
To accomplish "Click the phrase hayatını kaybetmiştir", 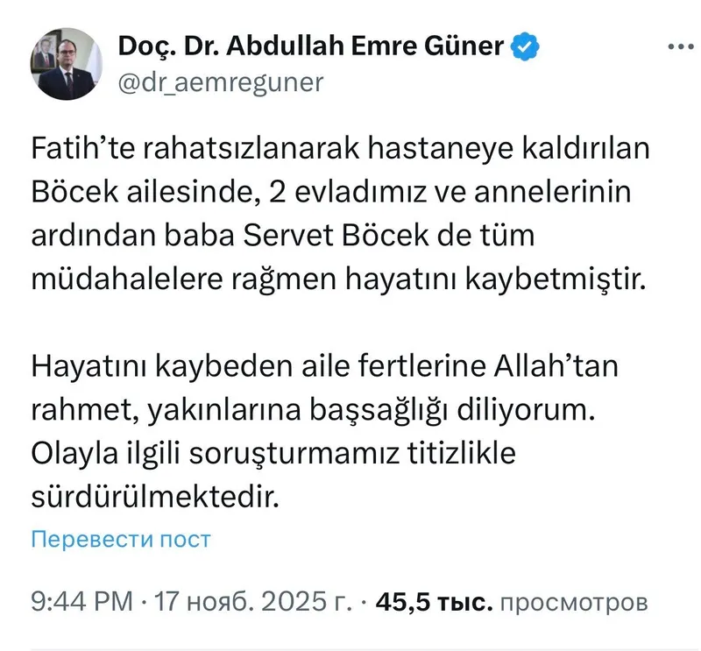I will [496, 280].
